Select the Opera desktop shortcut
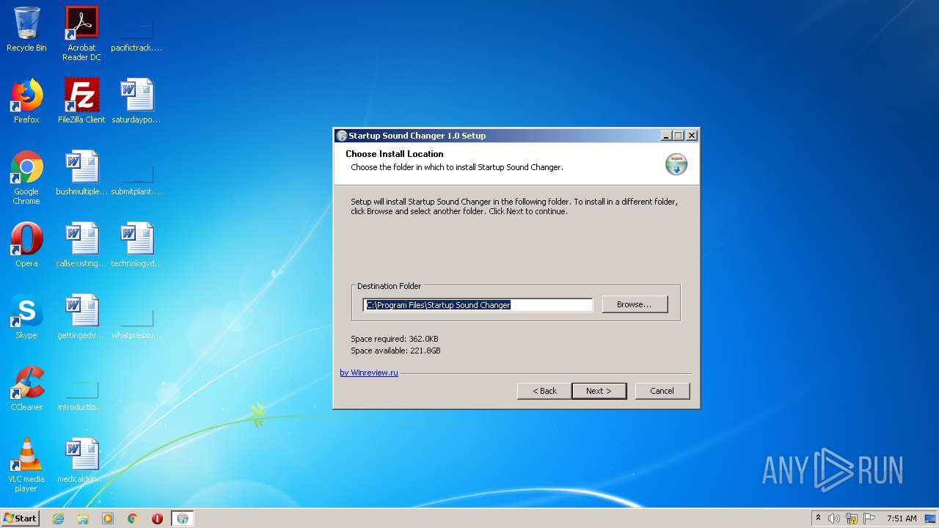The width and height of the screenshot is (939, 528). click(26, 245)
